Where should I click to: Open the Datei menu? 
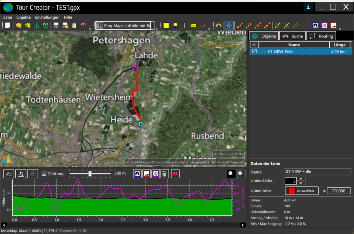7,17
